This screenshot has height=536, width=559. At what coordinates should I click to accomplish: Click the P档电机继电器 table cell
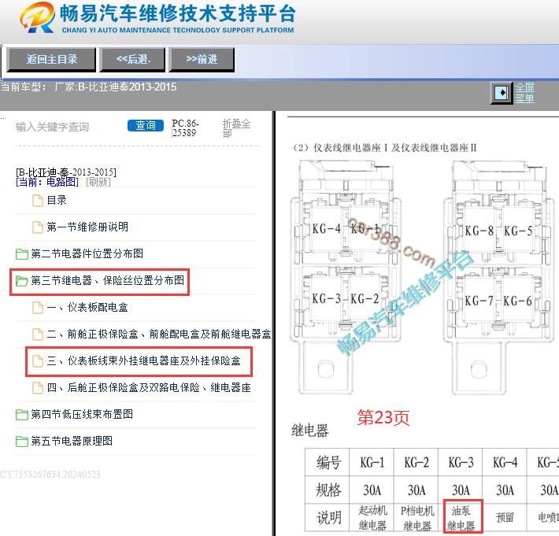(416, 518)
